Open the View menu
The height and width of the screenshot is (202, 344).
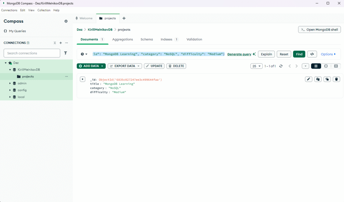click(x=31, y=10)
